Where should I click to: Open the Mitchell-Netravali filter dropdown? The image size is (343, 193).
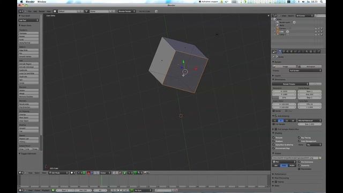tap(309, 120)
